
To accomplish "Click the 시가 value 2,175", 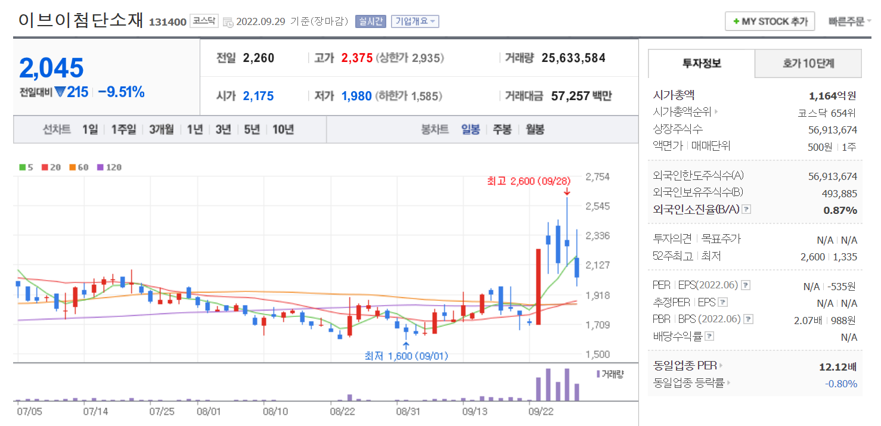I will pyautogui.click(x=259, y=96).
